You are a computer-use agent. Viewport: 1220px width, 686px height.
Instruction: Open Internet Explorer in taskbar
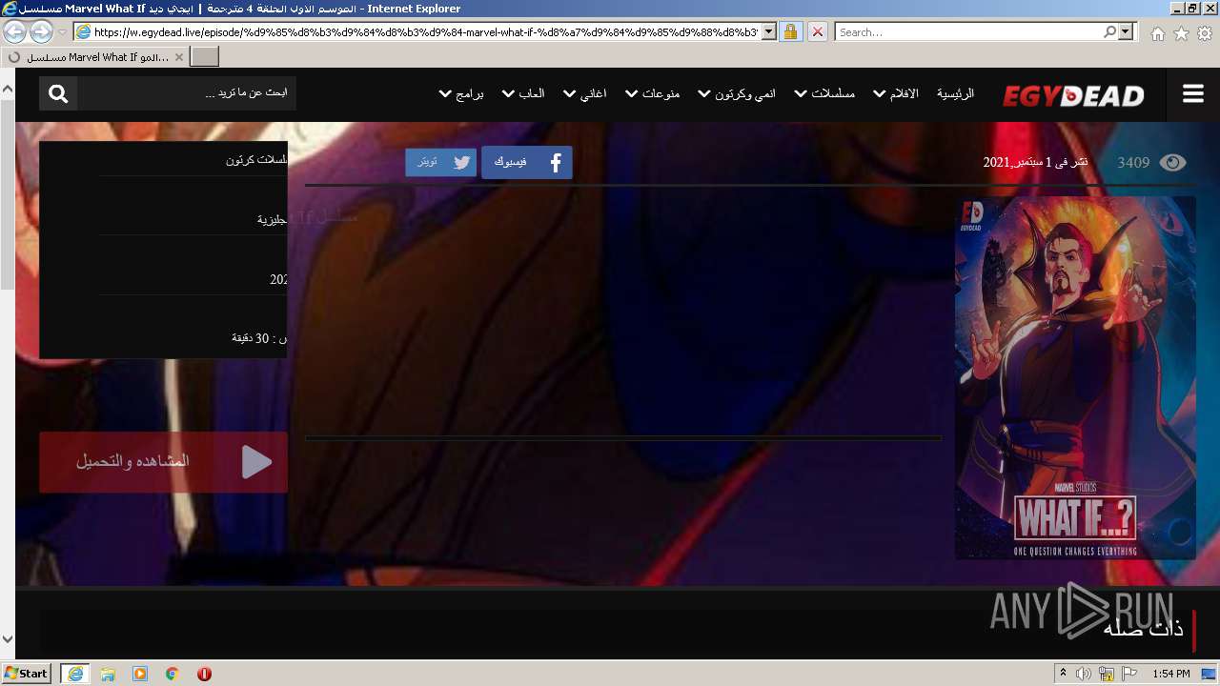pos(75,674)
